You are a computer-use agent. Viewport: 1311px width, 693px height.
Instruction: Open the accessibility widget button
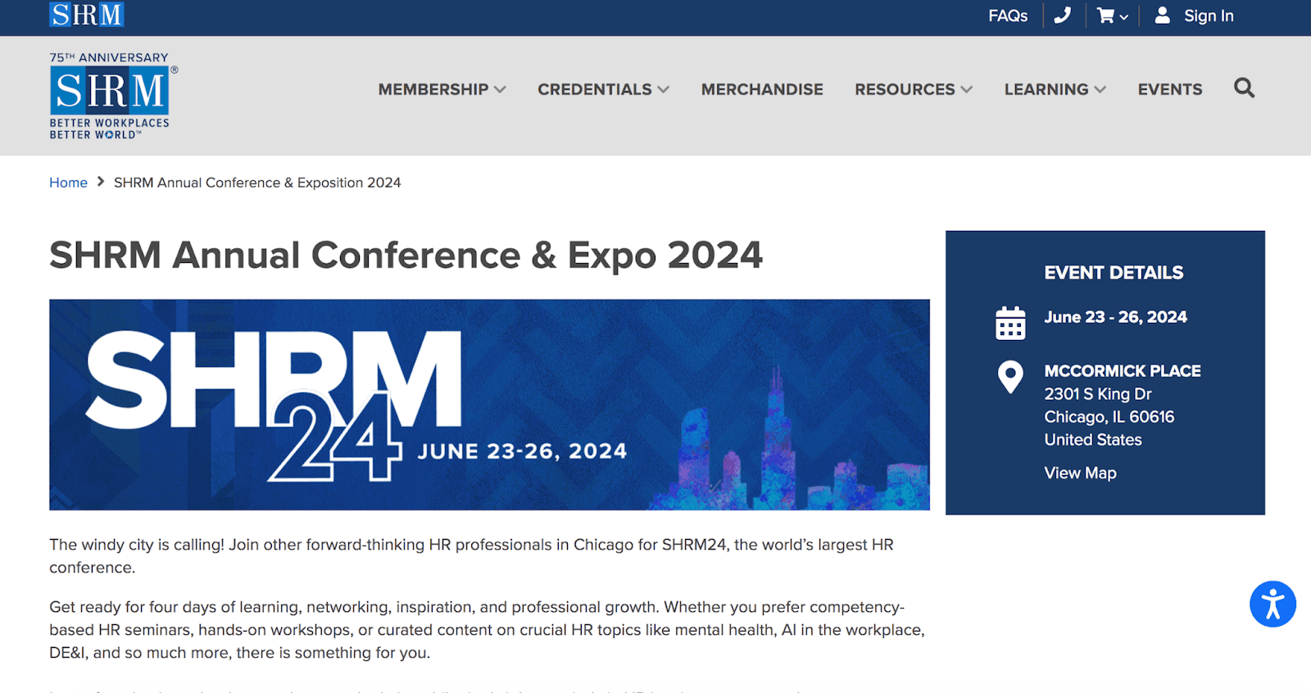coord(1272,605)
